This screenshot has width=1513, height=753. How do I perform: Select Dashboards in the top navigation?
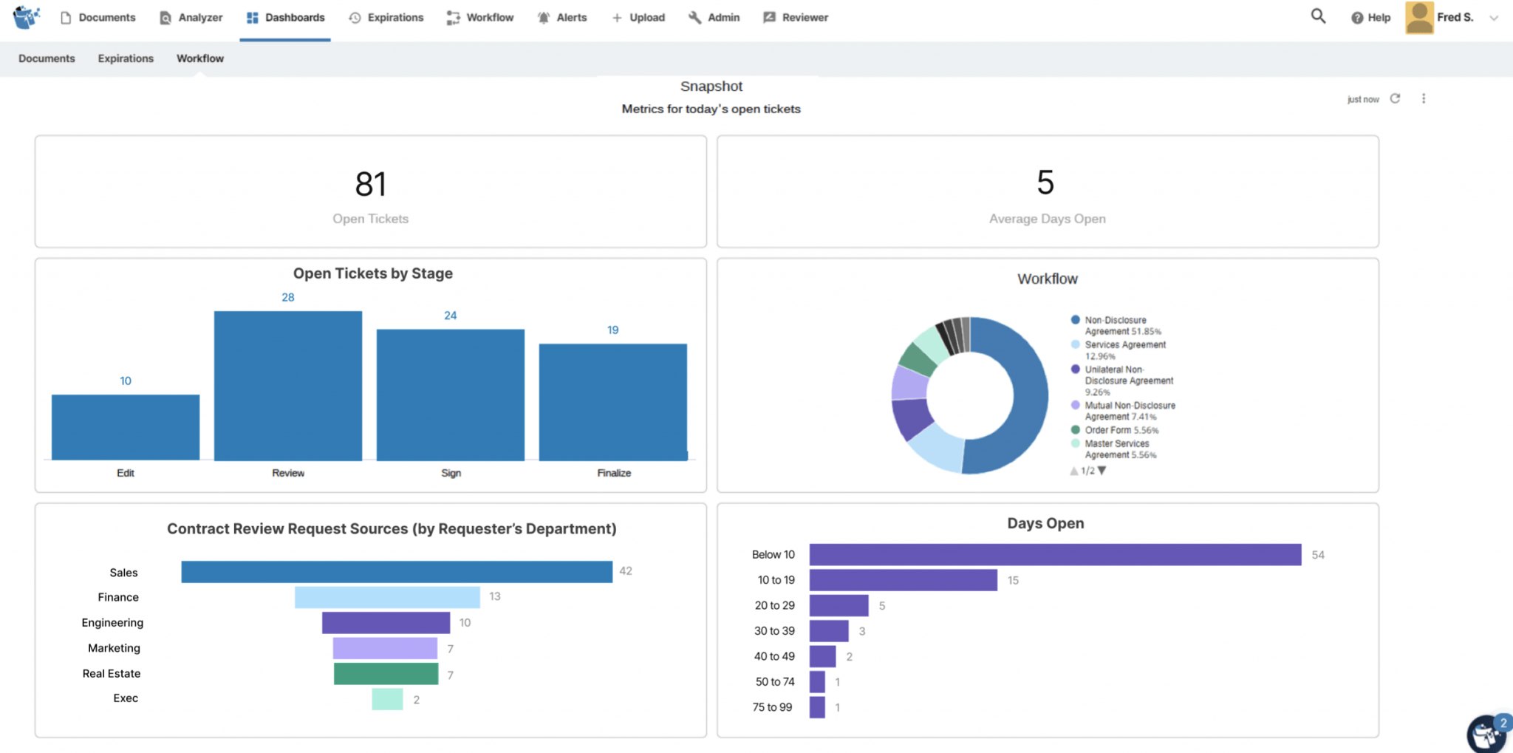294,17
